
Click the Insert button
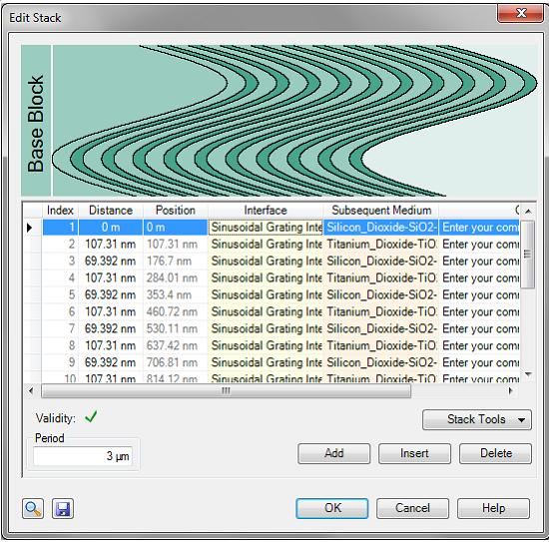point(414,453)
